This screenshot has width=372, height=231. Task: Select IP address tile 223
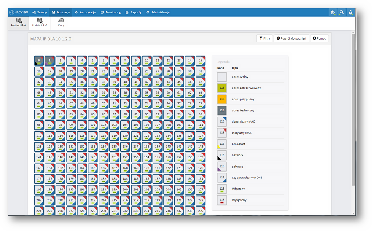coord(201,200)
